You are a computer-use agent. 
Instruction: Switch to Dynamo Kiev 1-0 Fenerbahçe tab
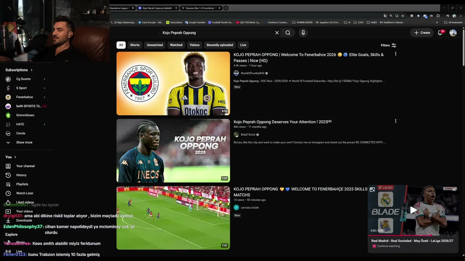click(x=201, y=8)
